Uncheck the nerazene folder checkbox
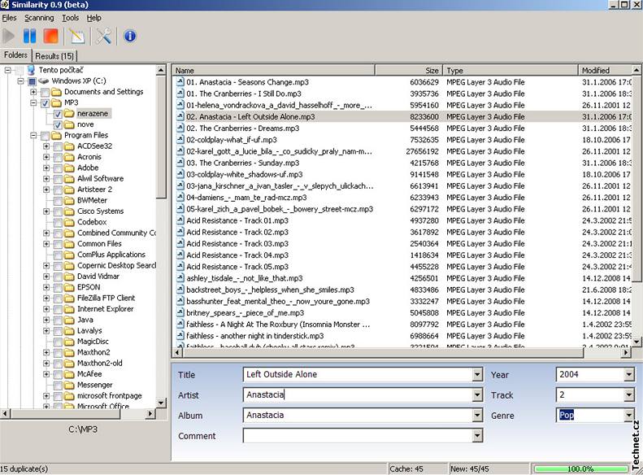 [58, 114]
